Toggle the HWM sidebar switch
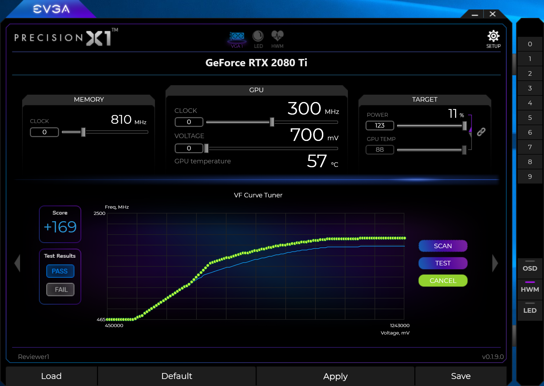Image resolution: width=544 pixels, height=386 pixels. pos(530,289)
